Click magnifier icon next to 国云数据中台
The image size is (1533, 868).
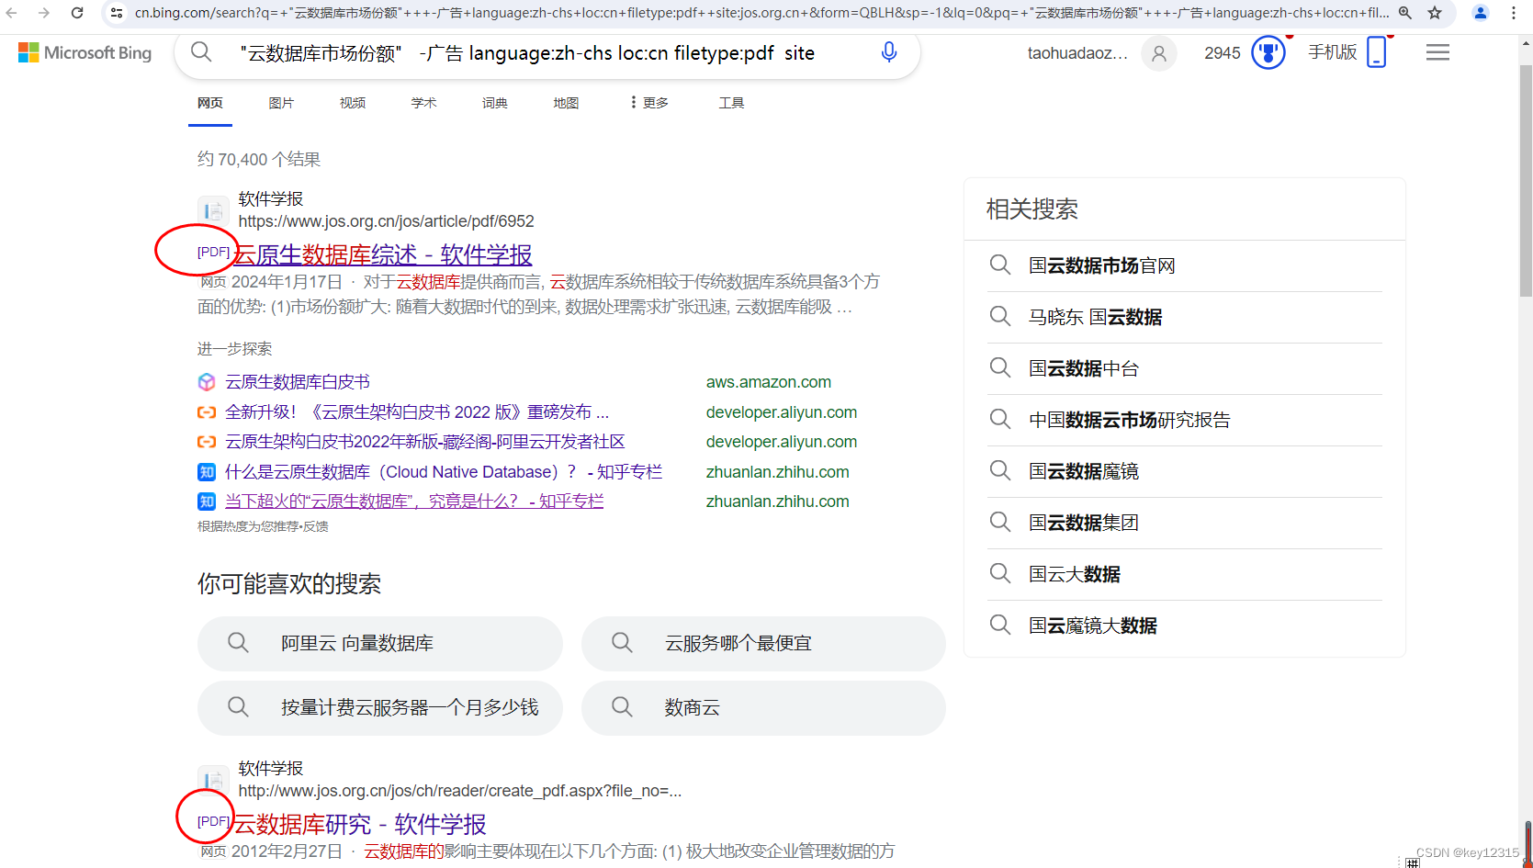point(1000,368)
